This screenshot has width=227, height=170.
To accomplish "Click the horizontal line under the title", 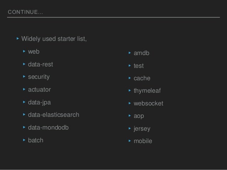I will pos(114,17).
